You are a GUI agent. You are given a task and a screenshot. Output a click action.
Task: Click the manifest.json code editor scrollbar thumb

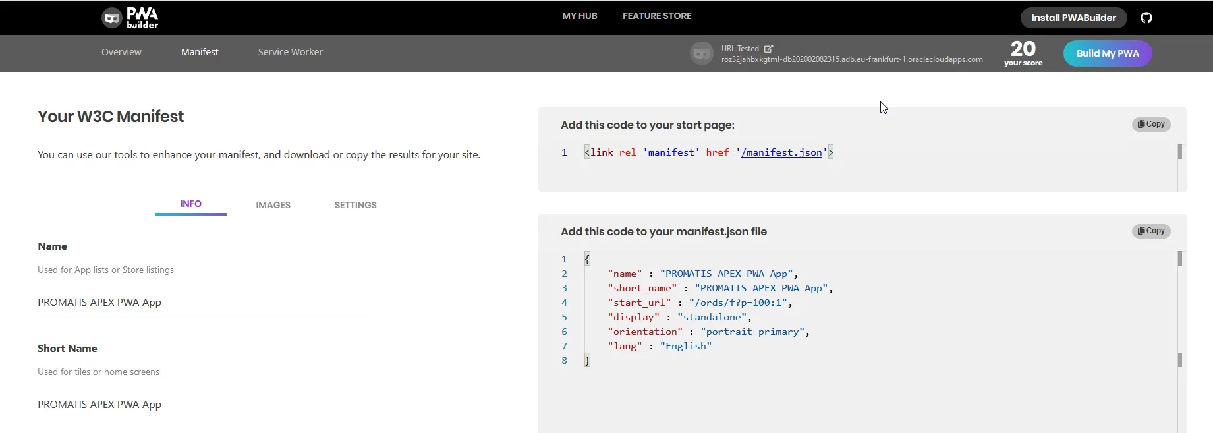pos(1179,258)
